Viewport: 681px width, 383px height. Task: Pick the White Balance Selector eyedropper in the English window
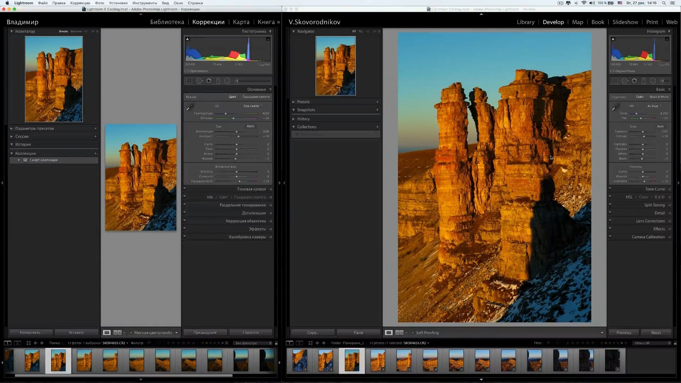pyautogui.click(x=616, y=106)
